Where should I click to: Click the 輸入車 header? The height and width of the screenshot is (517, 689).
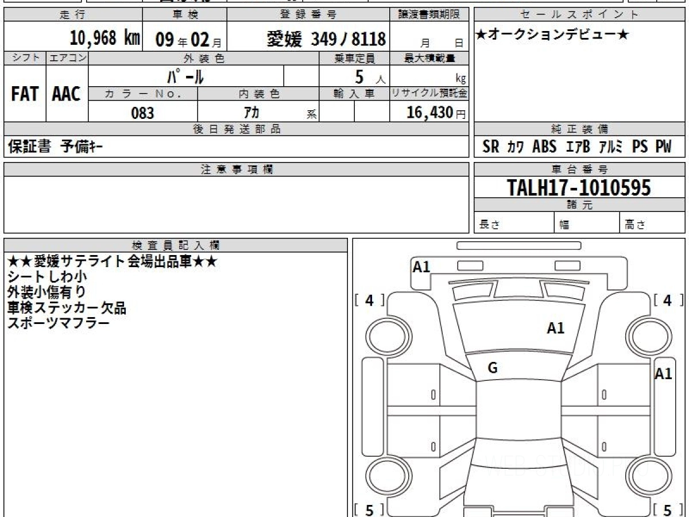click(354, 94)
